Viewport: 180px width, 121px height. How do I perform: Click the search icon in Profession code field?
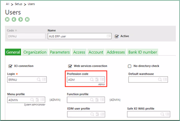point(92,80)
